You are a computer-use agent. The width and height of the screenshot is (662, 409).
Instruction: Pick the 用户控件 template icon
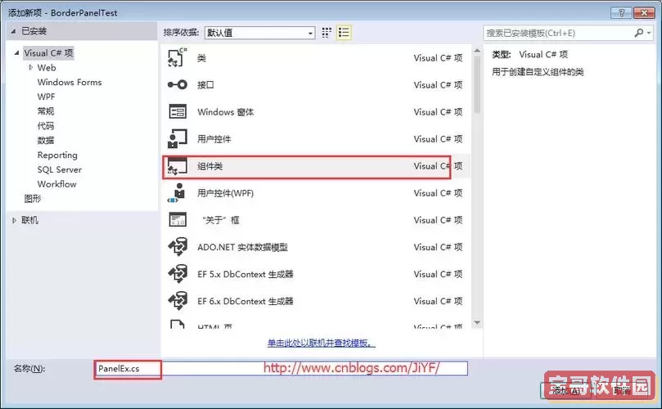(x=178, y=138)
